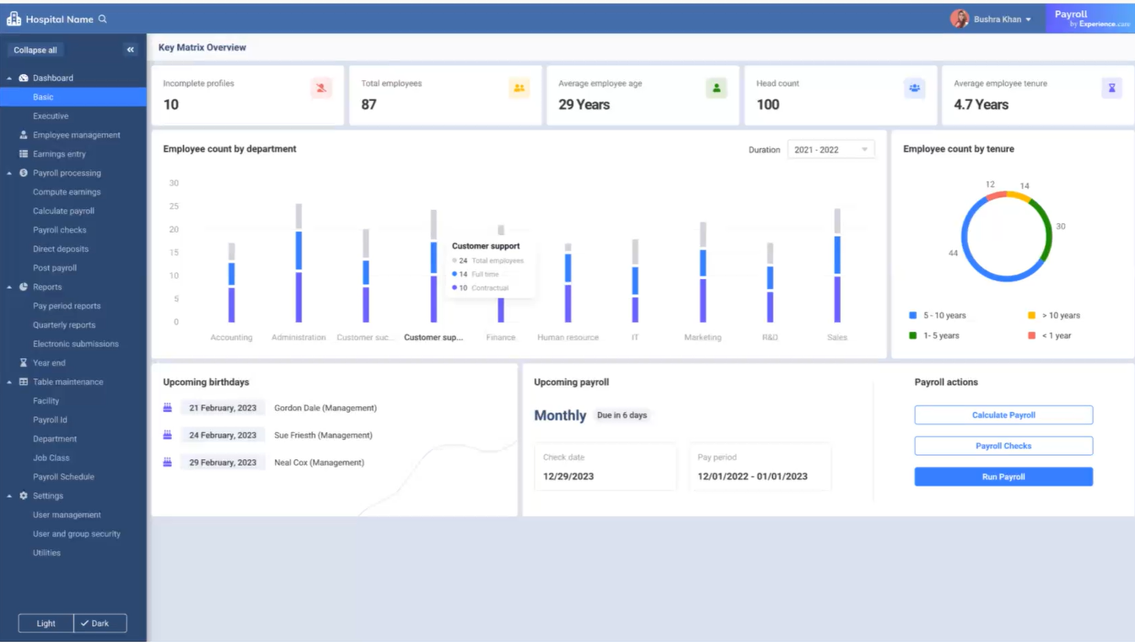This screenshot has height=642, width=1135.
Task: Open Calculate payroll in sidebar
Action: click(x=63, y=211)
